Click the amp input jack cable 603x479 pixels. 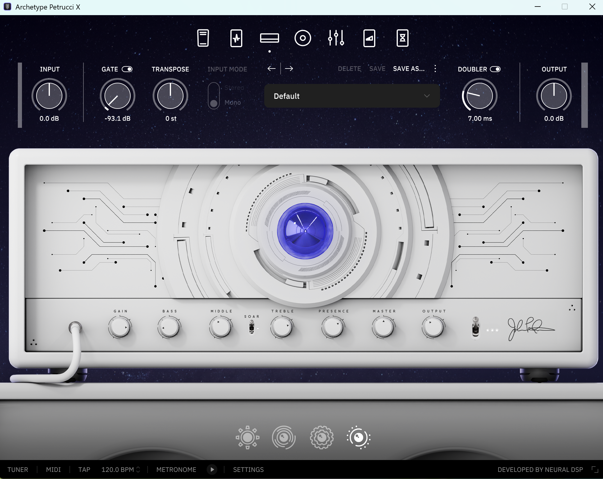click(x=75, y=328)
